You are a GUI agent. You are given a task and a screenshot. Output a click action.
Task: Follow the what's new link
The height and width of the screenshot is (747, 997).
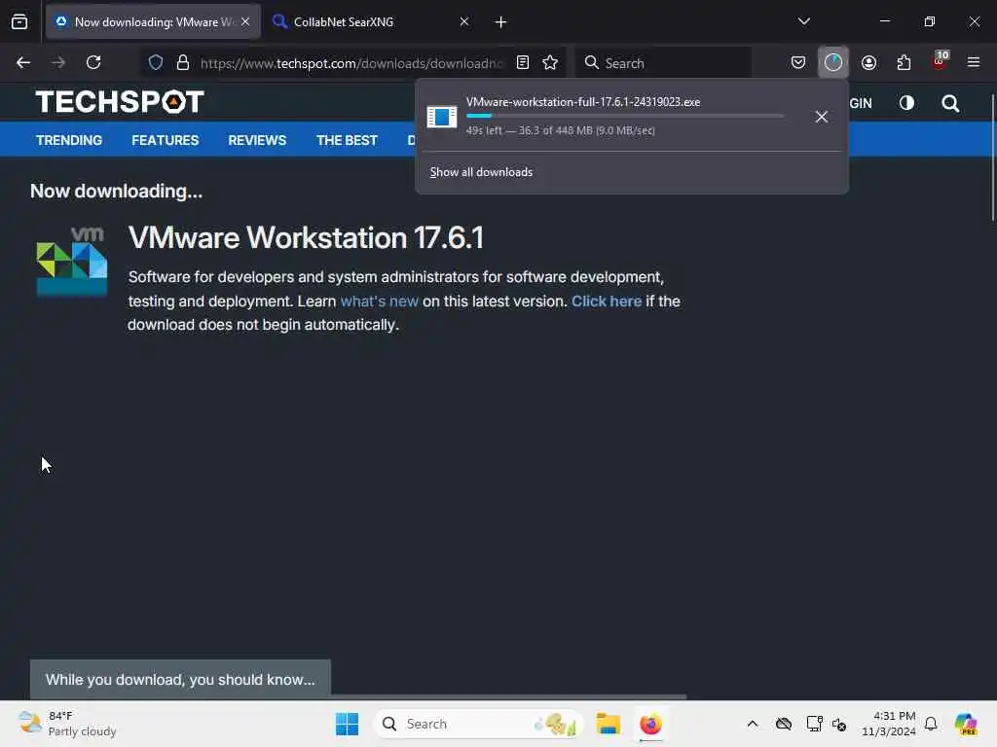pos(380,302)
